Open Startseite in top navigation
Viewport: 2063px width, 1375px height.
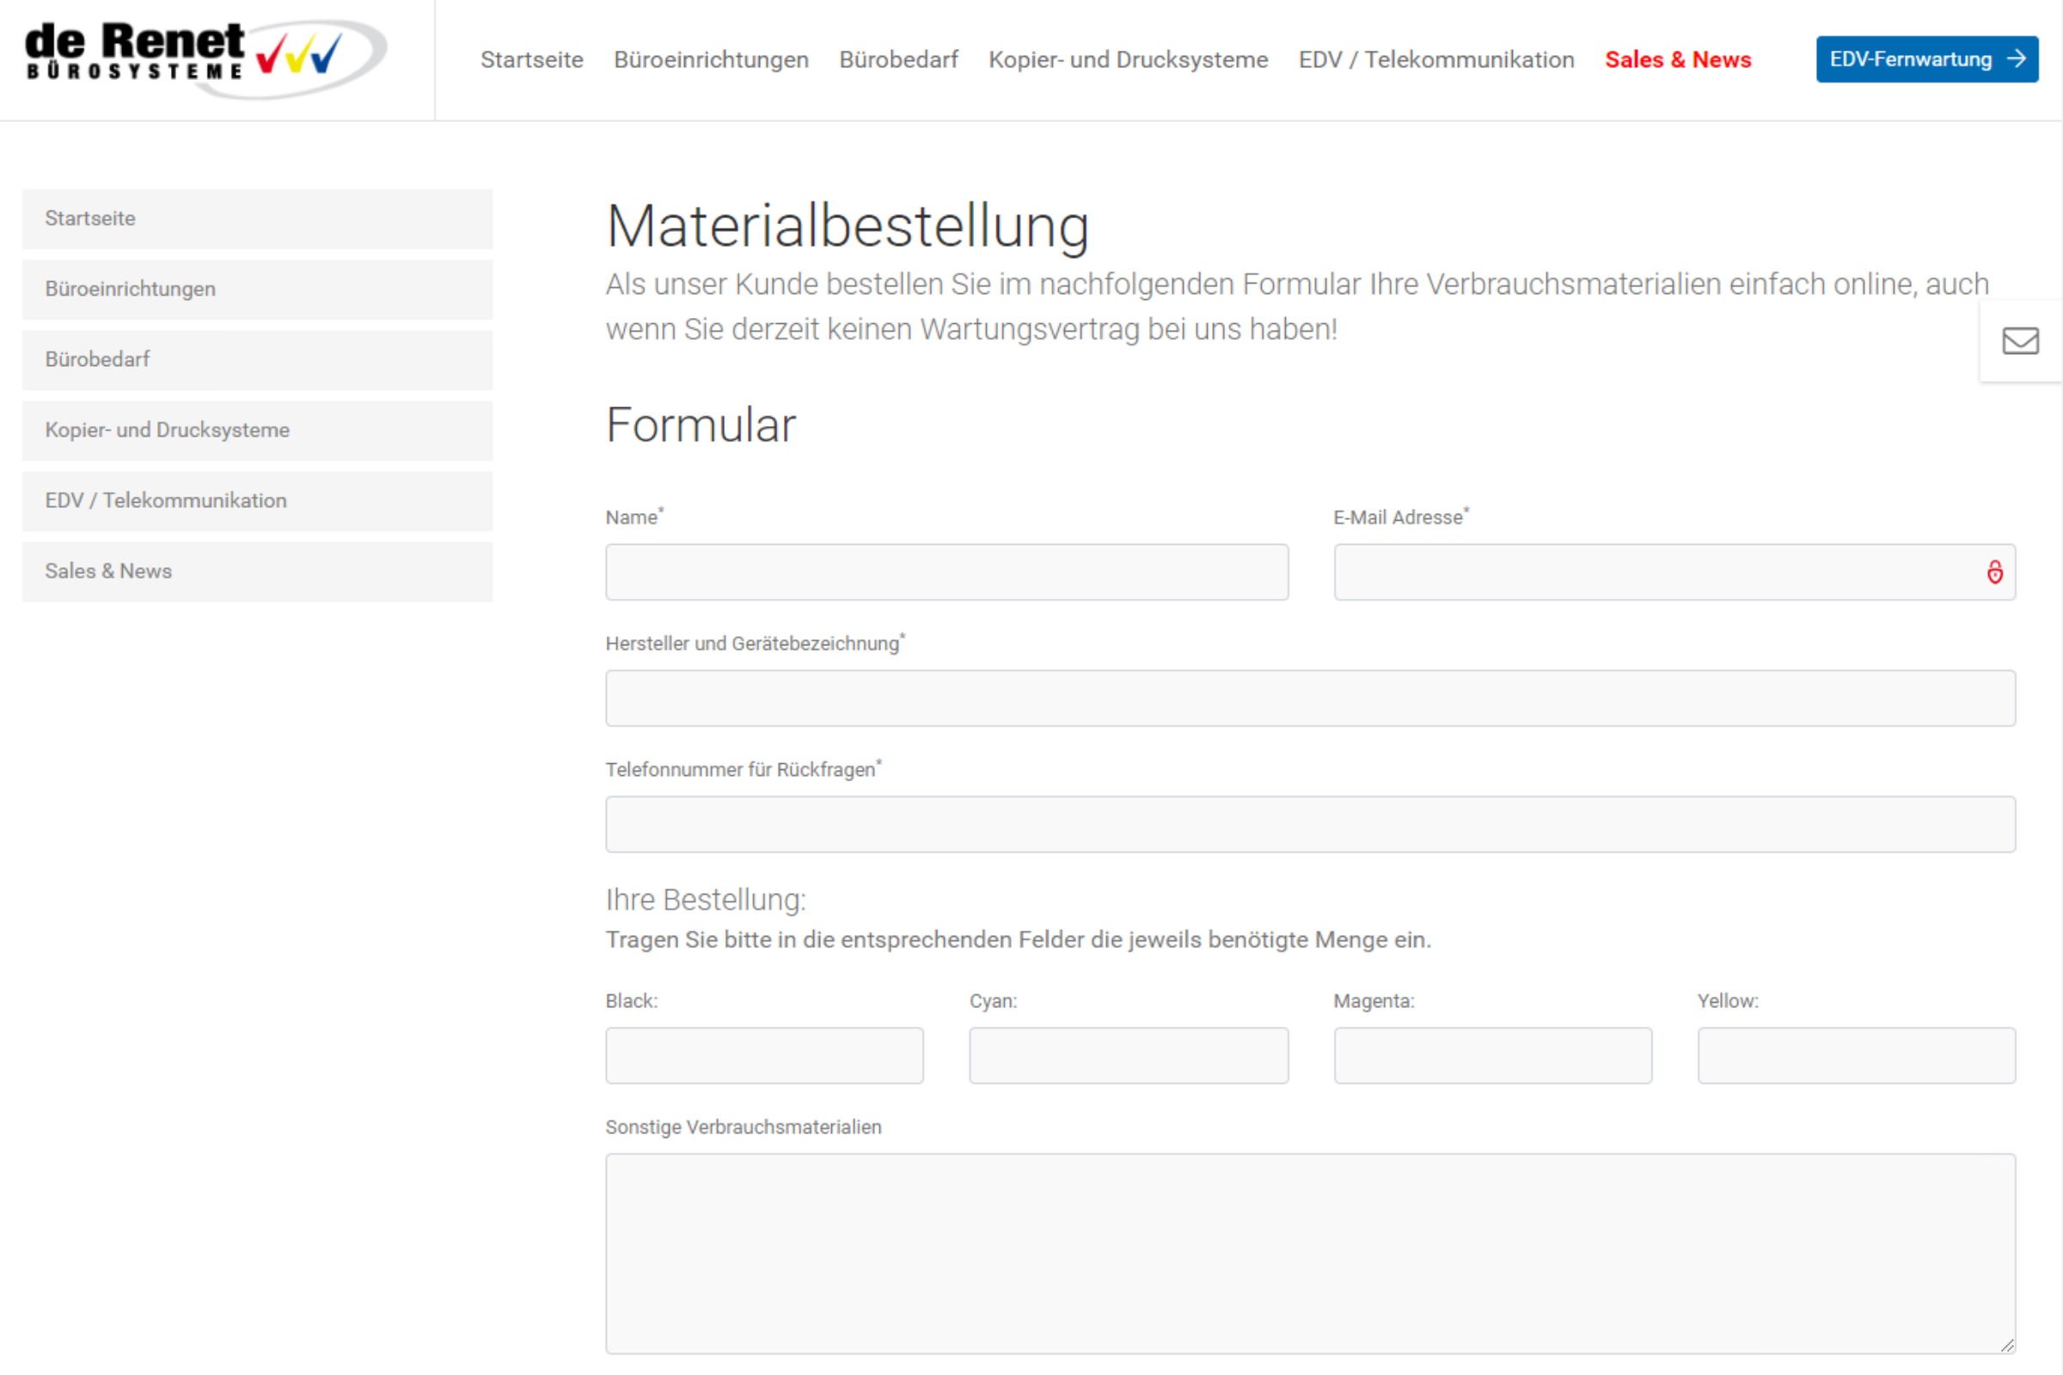pos(531,59)
